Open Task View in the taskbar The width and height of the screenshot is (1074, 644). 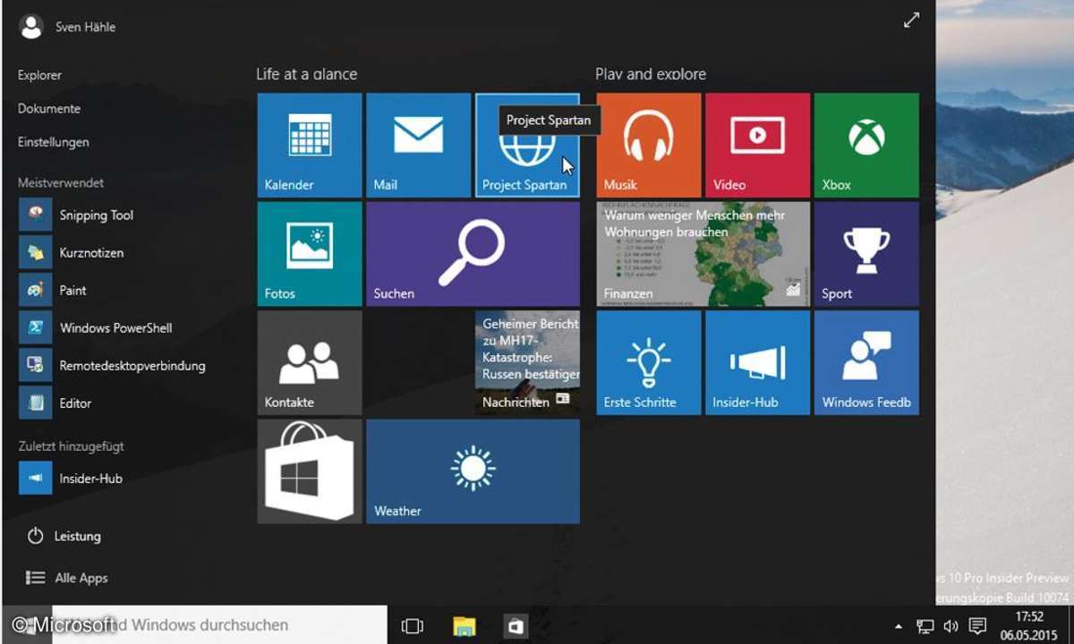(x=413, y=625)
